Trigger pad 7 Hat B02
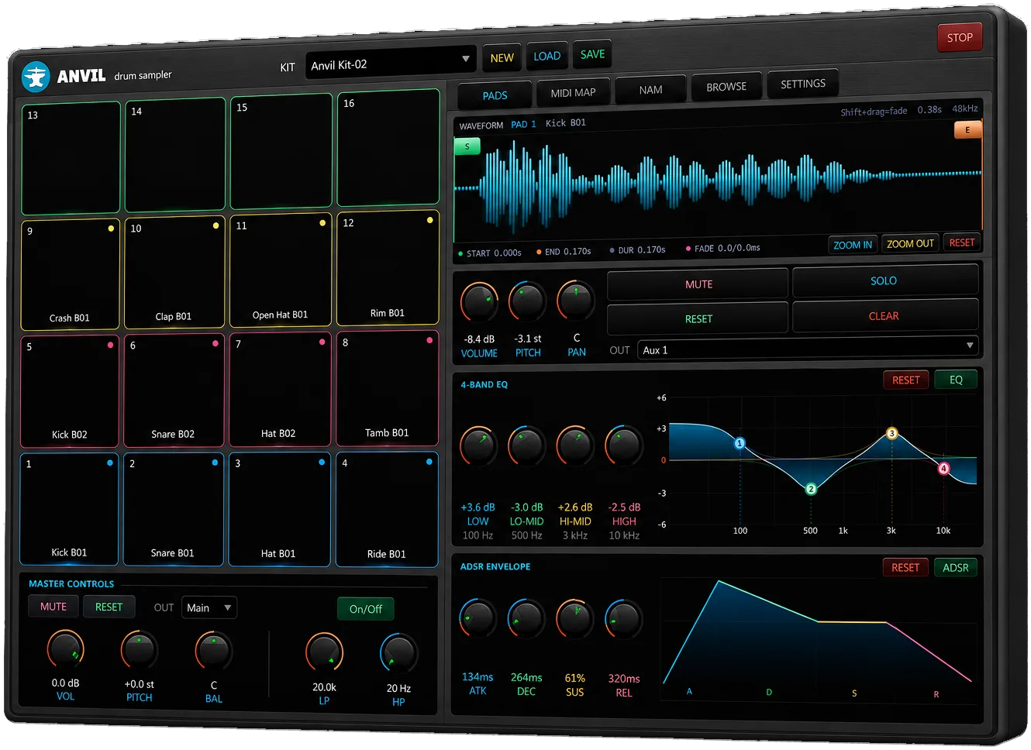 tap(281, 388)
